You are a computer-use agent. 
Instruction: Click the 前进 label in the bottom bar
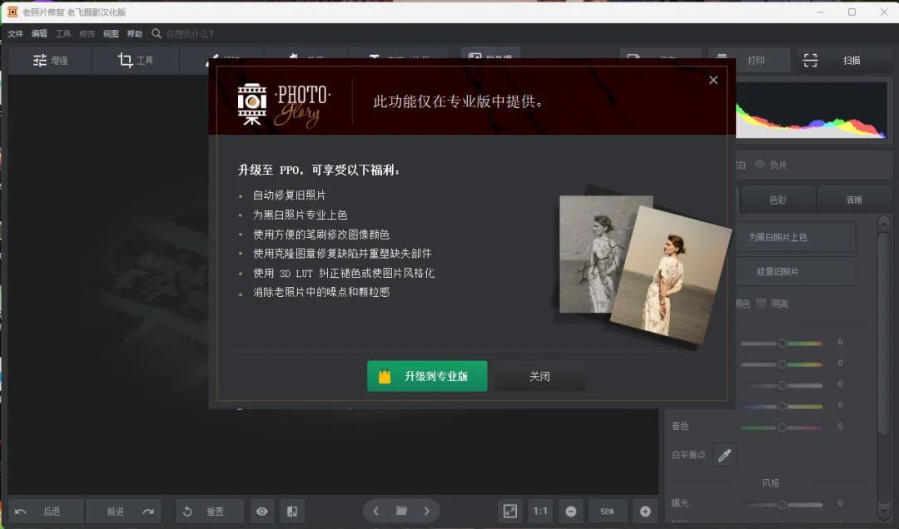115,512
